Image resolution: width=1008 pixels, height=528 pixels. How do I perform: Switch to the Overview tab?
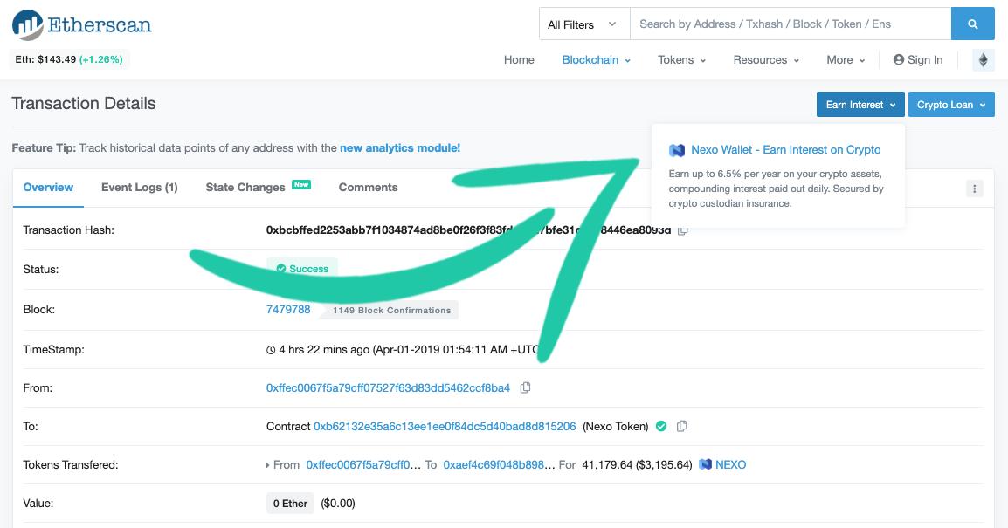pyautogui.click(x=48, y=187)
